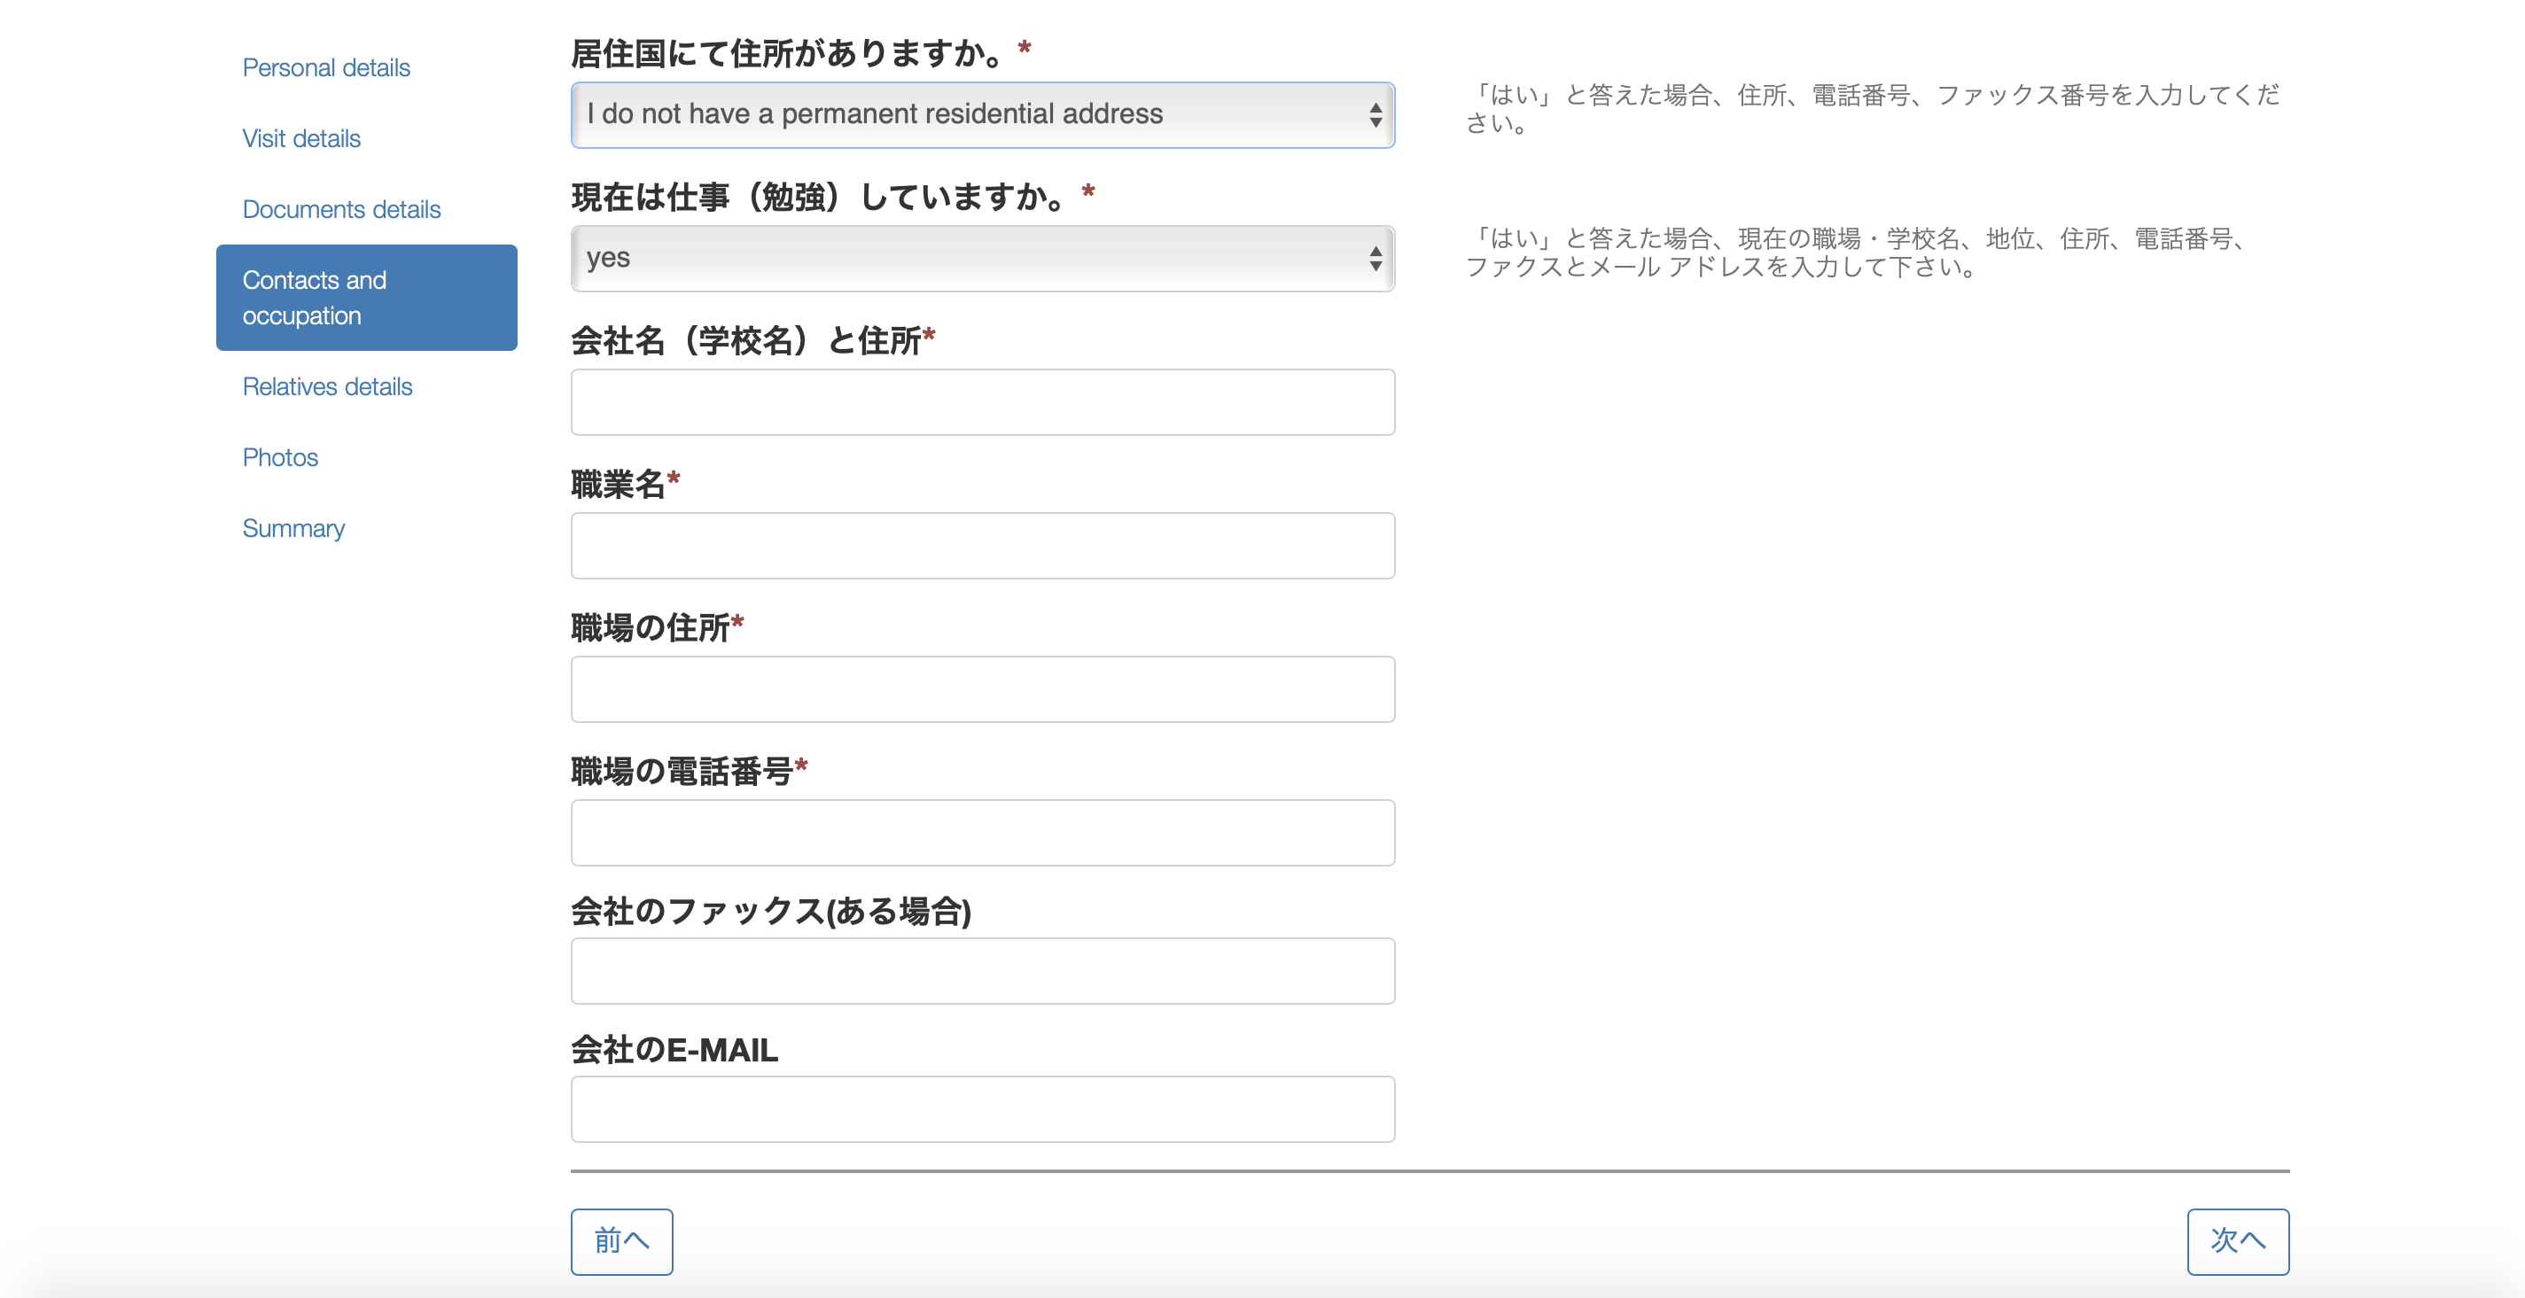Select the 会社のファックス input field
Screen dimensions: 2525x1298
(x=982, y=971)
